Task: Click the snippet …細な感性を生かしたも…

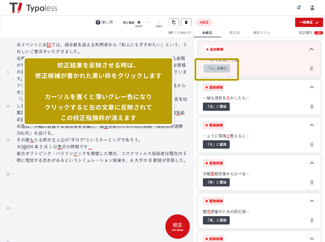Action: 226,98
